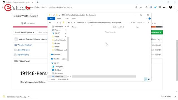
Task: Open the Home ribbon tab
Action: (x=59, y=19)
